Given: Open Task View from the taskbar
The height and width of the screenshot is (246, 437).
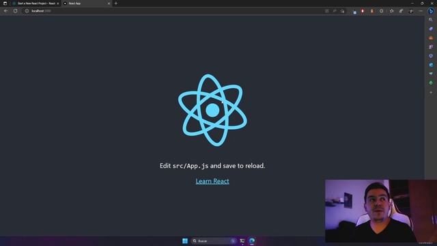Looking at the screenshot, I should 242,241.
